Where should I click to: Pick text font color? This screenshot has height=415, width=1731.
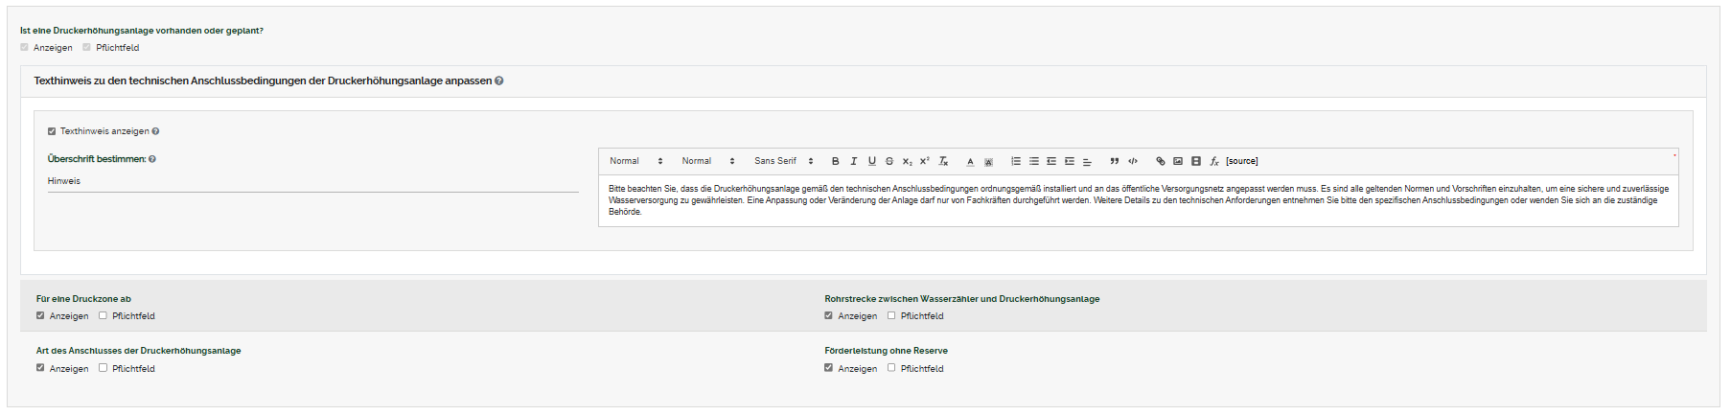pyautogui.click(x=970, y=161)
